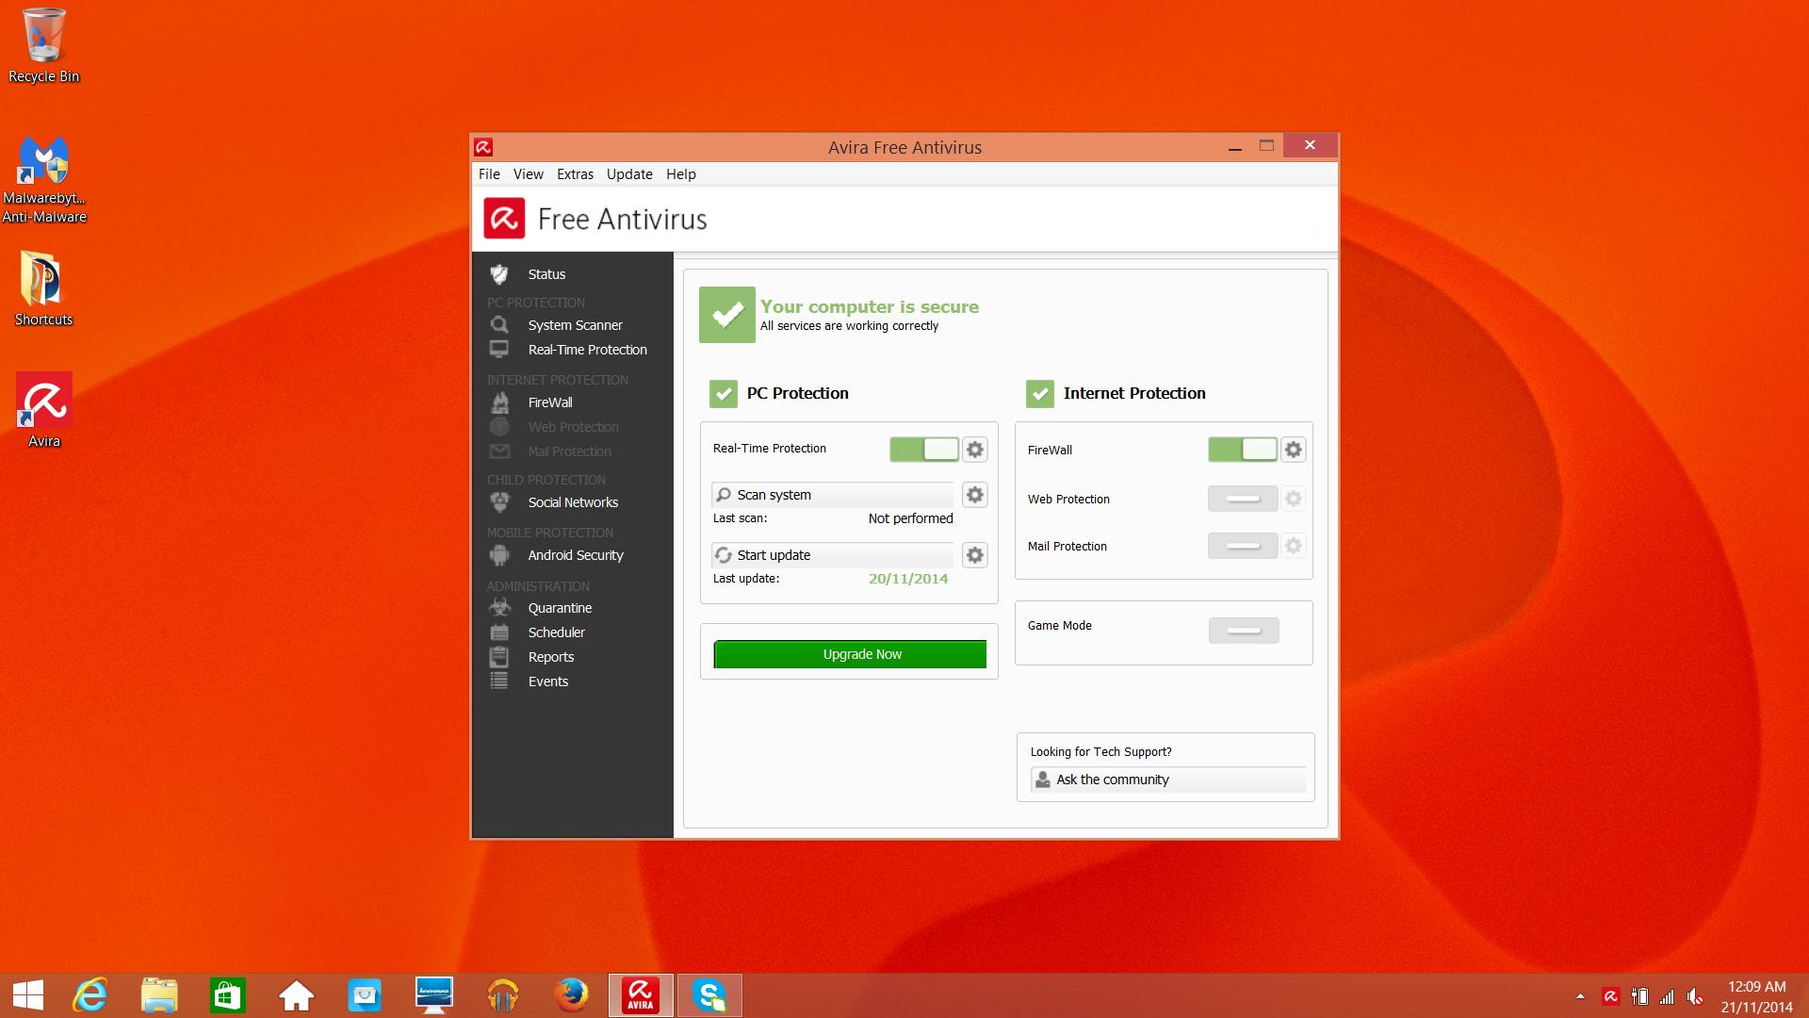Image resolution: width=1809 pixels, height=1018 pixels.
Task: Open Scan system settings gear
Action: click(x=975, y=494)
